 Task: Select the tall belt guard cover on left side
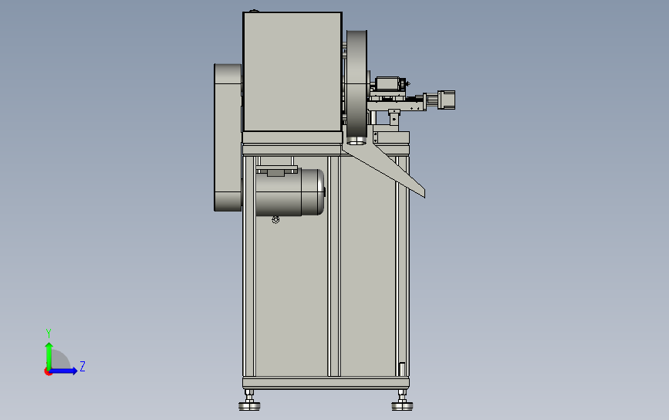[228, 137]
